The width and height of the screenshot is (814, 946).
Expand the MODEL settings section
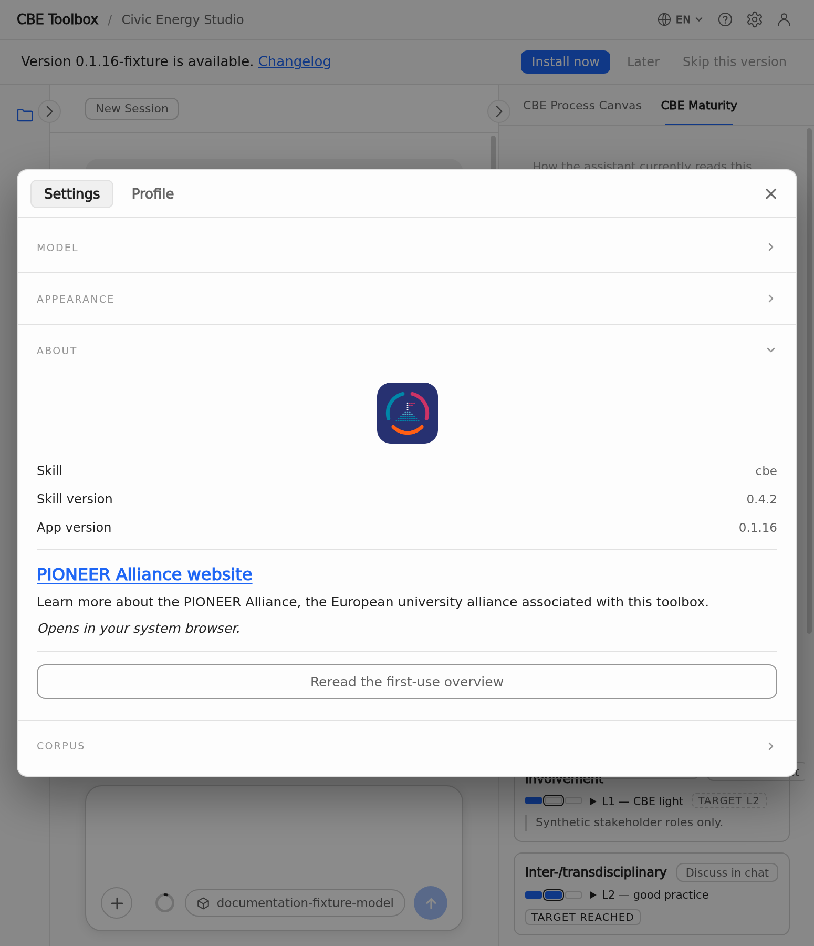407,247
